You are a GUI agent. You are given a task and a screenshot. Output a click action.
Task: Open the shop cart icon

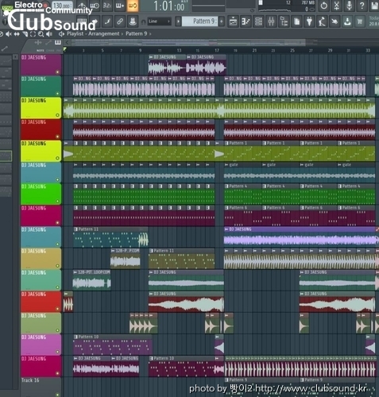point(360,21)
